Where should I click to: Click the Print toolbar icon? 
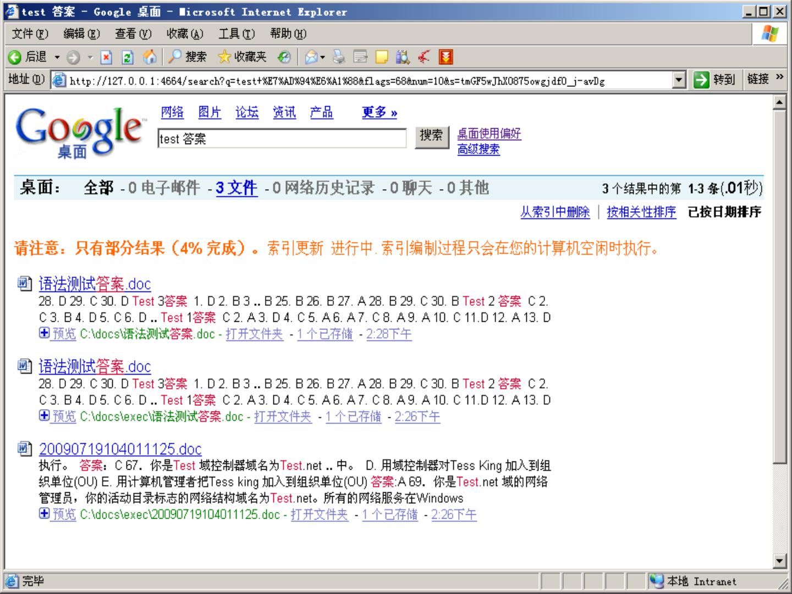(x=339, y=57)
